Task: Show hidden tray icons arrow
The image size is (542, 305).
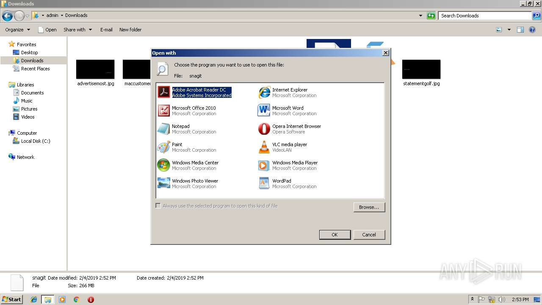Action: click(472, 299)
